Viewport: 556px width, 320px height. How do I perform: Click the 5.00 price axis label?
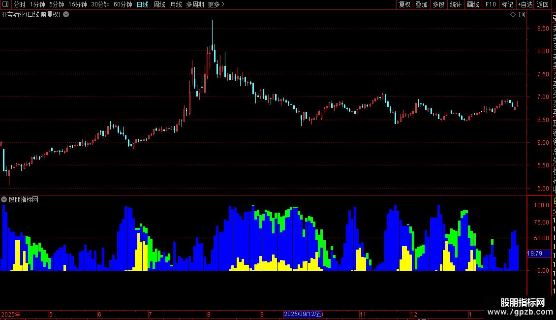point(543,189)
